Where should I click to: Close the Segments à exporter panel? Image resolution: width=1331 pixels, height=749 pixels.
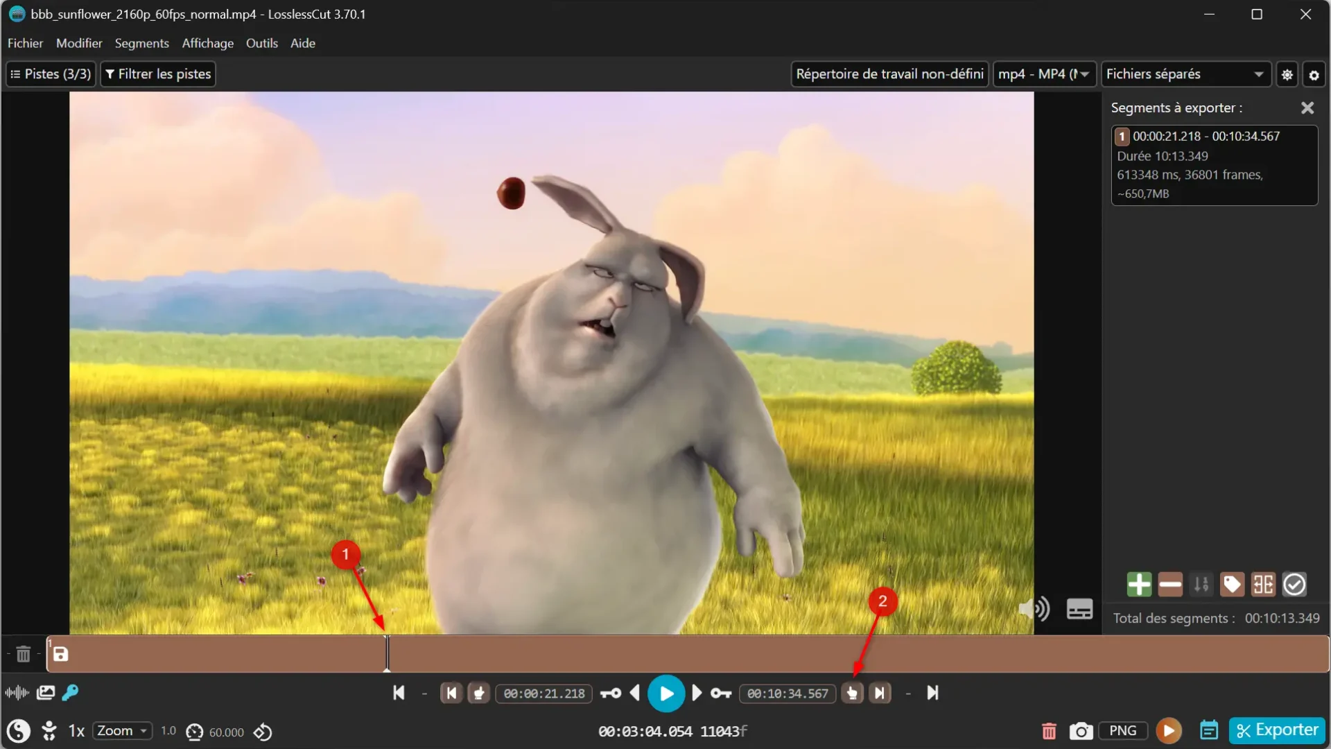(x=1307, y=108)
